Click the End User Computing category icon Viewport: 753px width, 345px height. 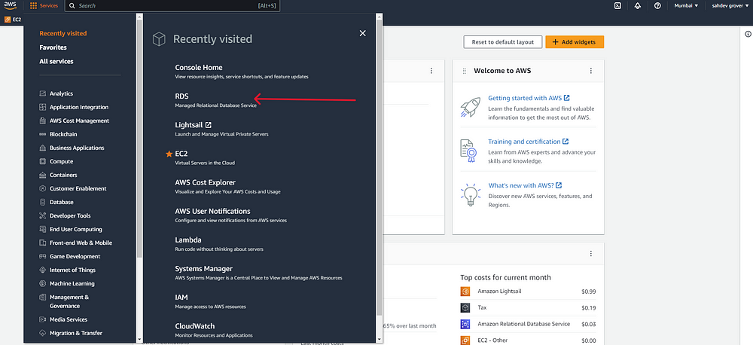(x=43, y=229)
